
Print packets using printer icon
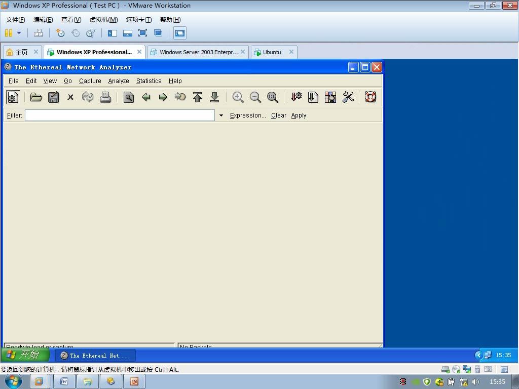[105, 97]
